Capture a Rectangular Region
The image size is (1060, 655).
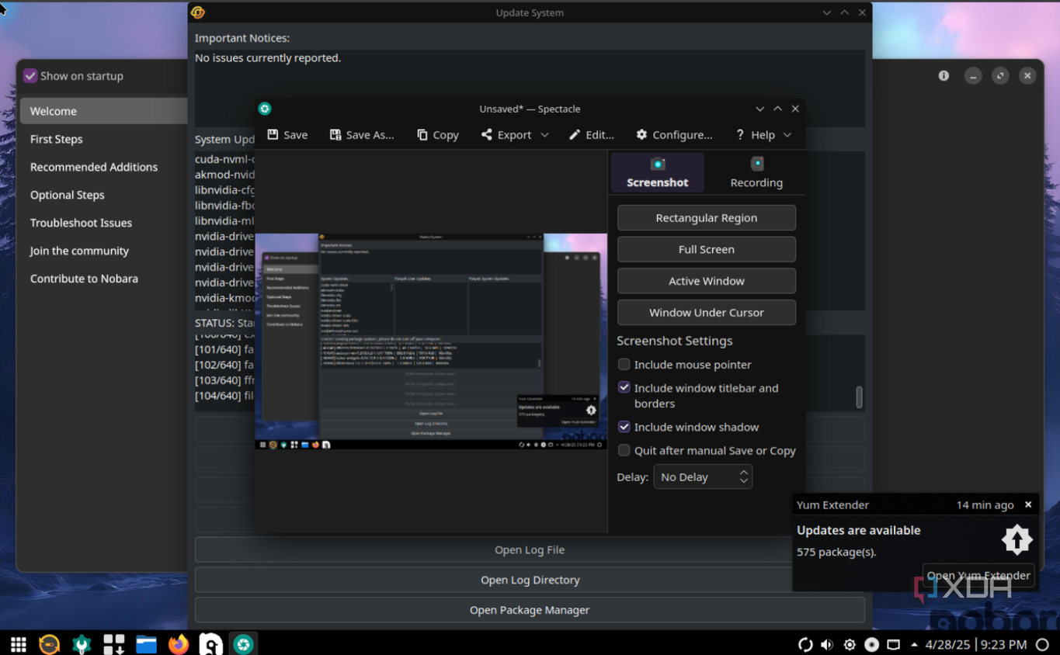coord(707,218)
